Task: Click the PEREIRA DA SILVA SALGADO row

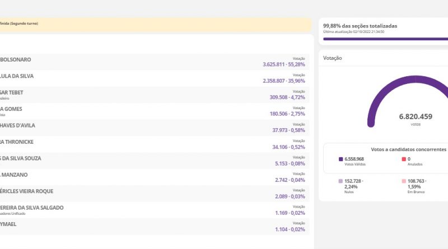Action: [156, 210]
